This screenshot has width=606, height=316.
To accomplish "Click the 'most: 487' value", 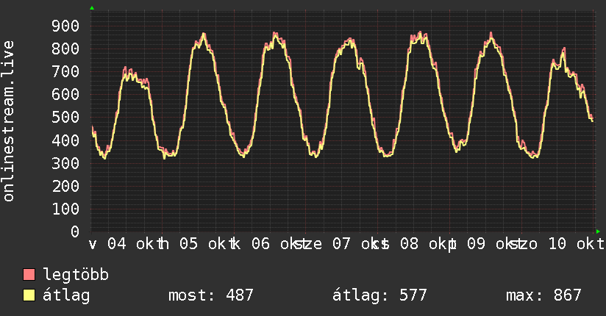I will [210, 295].
